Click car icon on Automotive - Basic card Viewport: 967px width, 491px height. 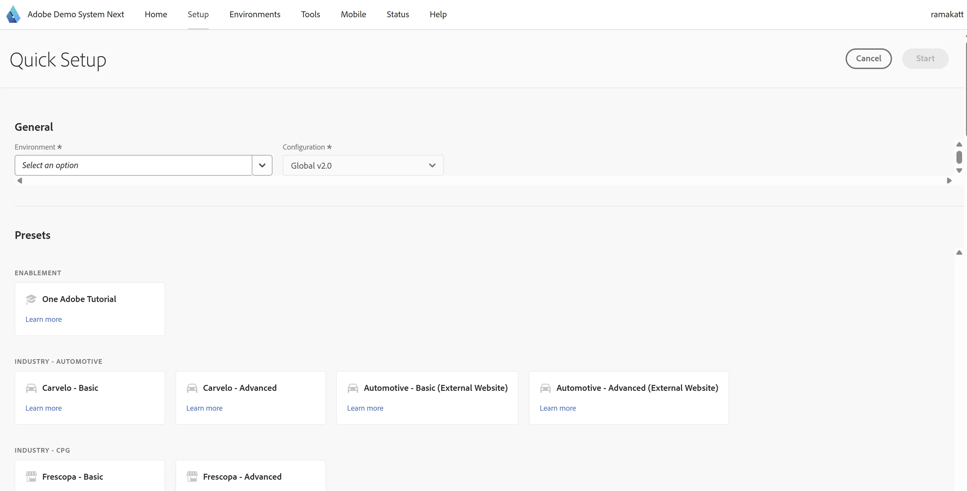click(353, 388)
